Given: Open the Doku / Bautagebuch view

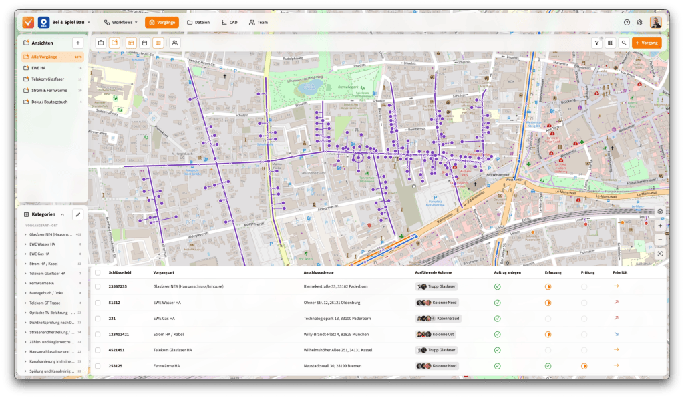Looking at the screenshot, I should point(52,102).
